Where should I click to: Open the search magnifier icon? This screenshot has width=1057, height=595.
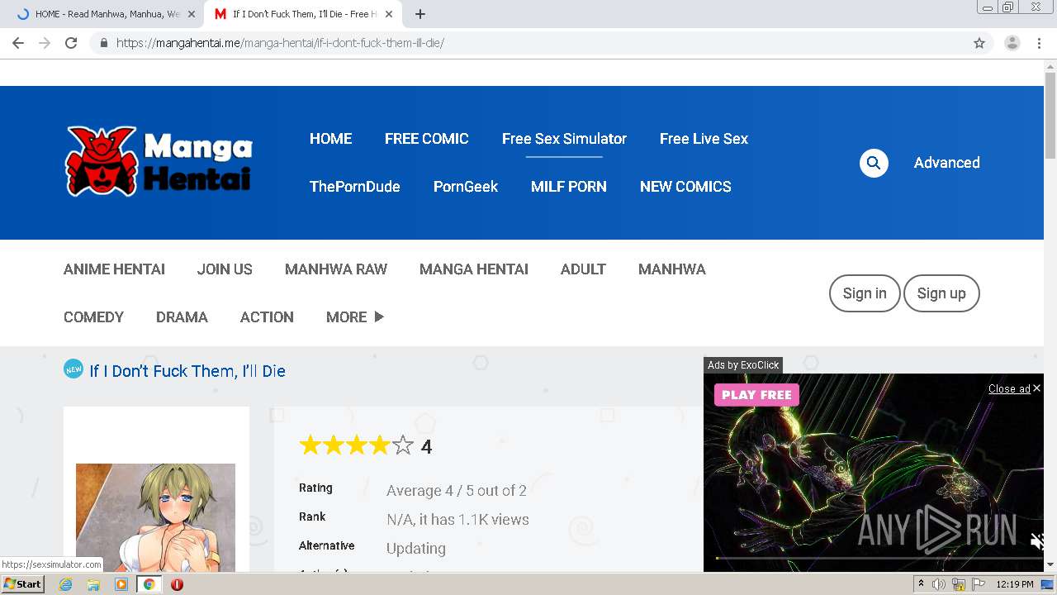pos(874,163)
